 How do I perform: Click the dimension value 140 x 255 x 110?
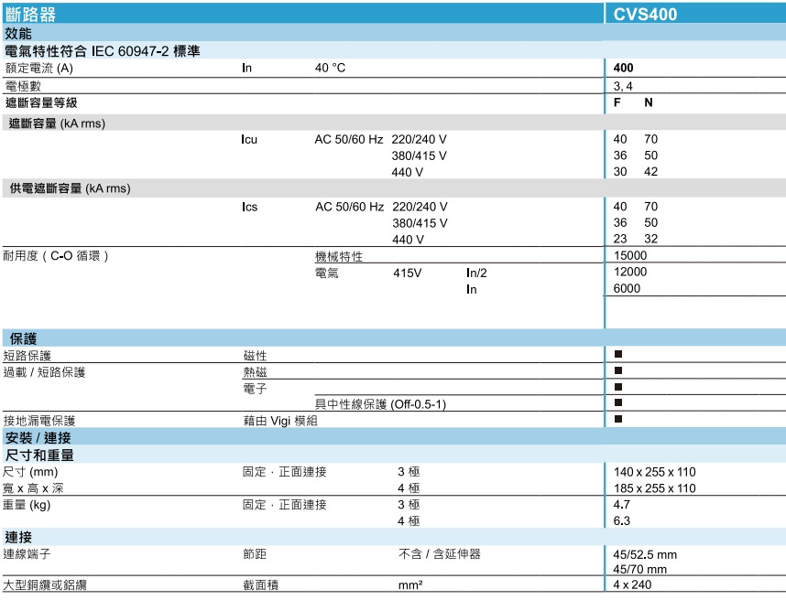pyautogui.click(x=654, y=472)
